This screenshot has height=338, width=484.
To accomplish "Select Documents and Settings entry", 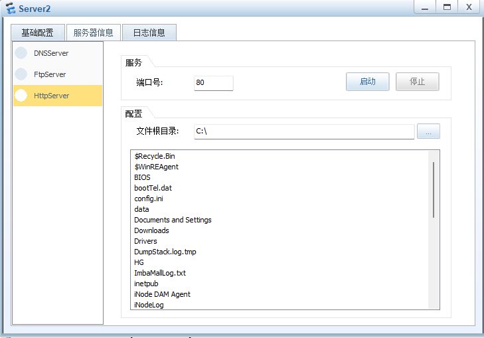I will [x=173, y=220].
